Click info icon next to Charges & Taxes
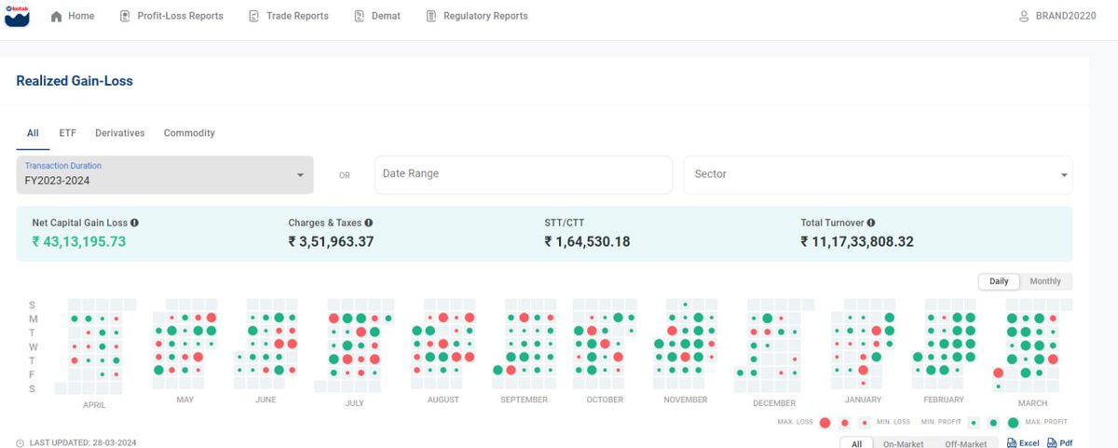This screenshot has height=448, width=1118. tap(369, 223)
